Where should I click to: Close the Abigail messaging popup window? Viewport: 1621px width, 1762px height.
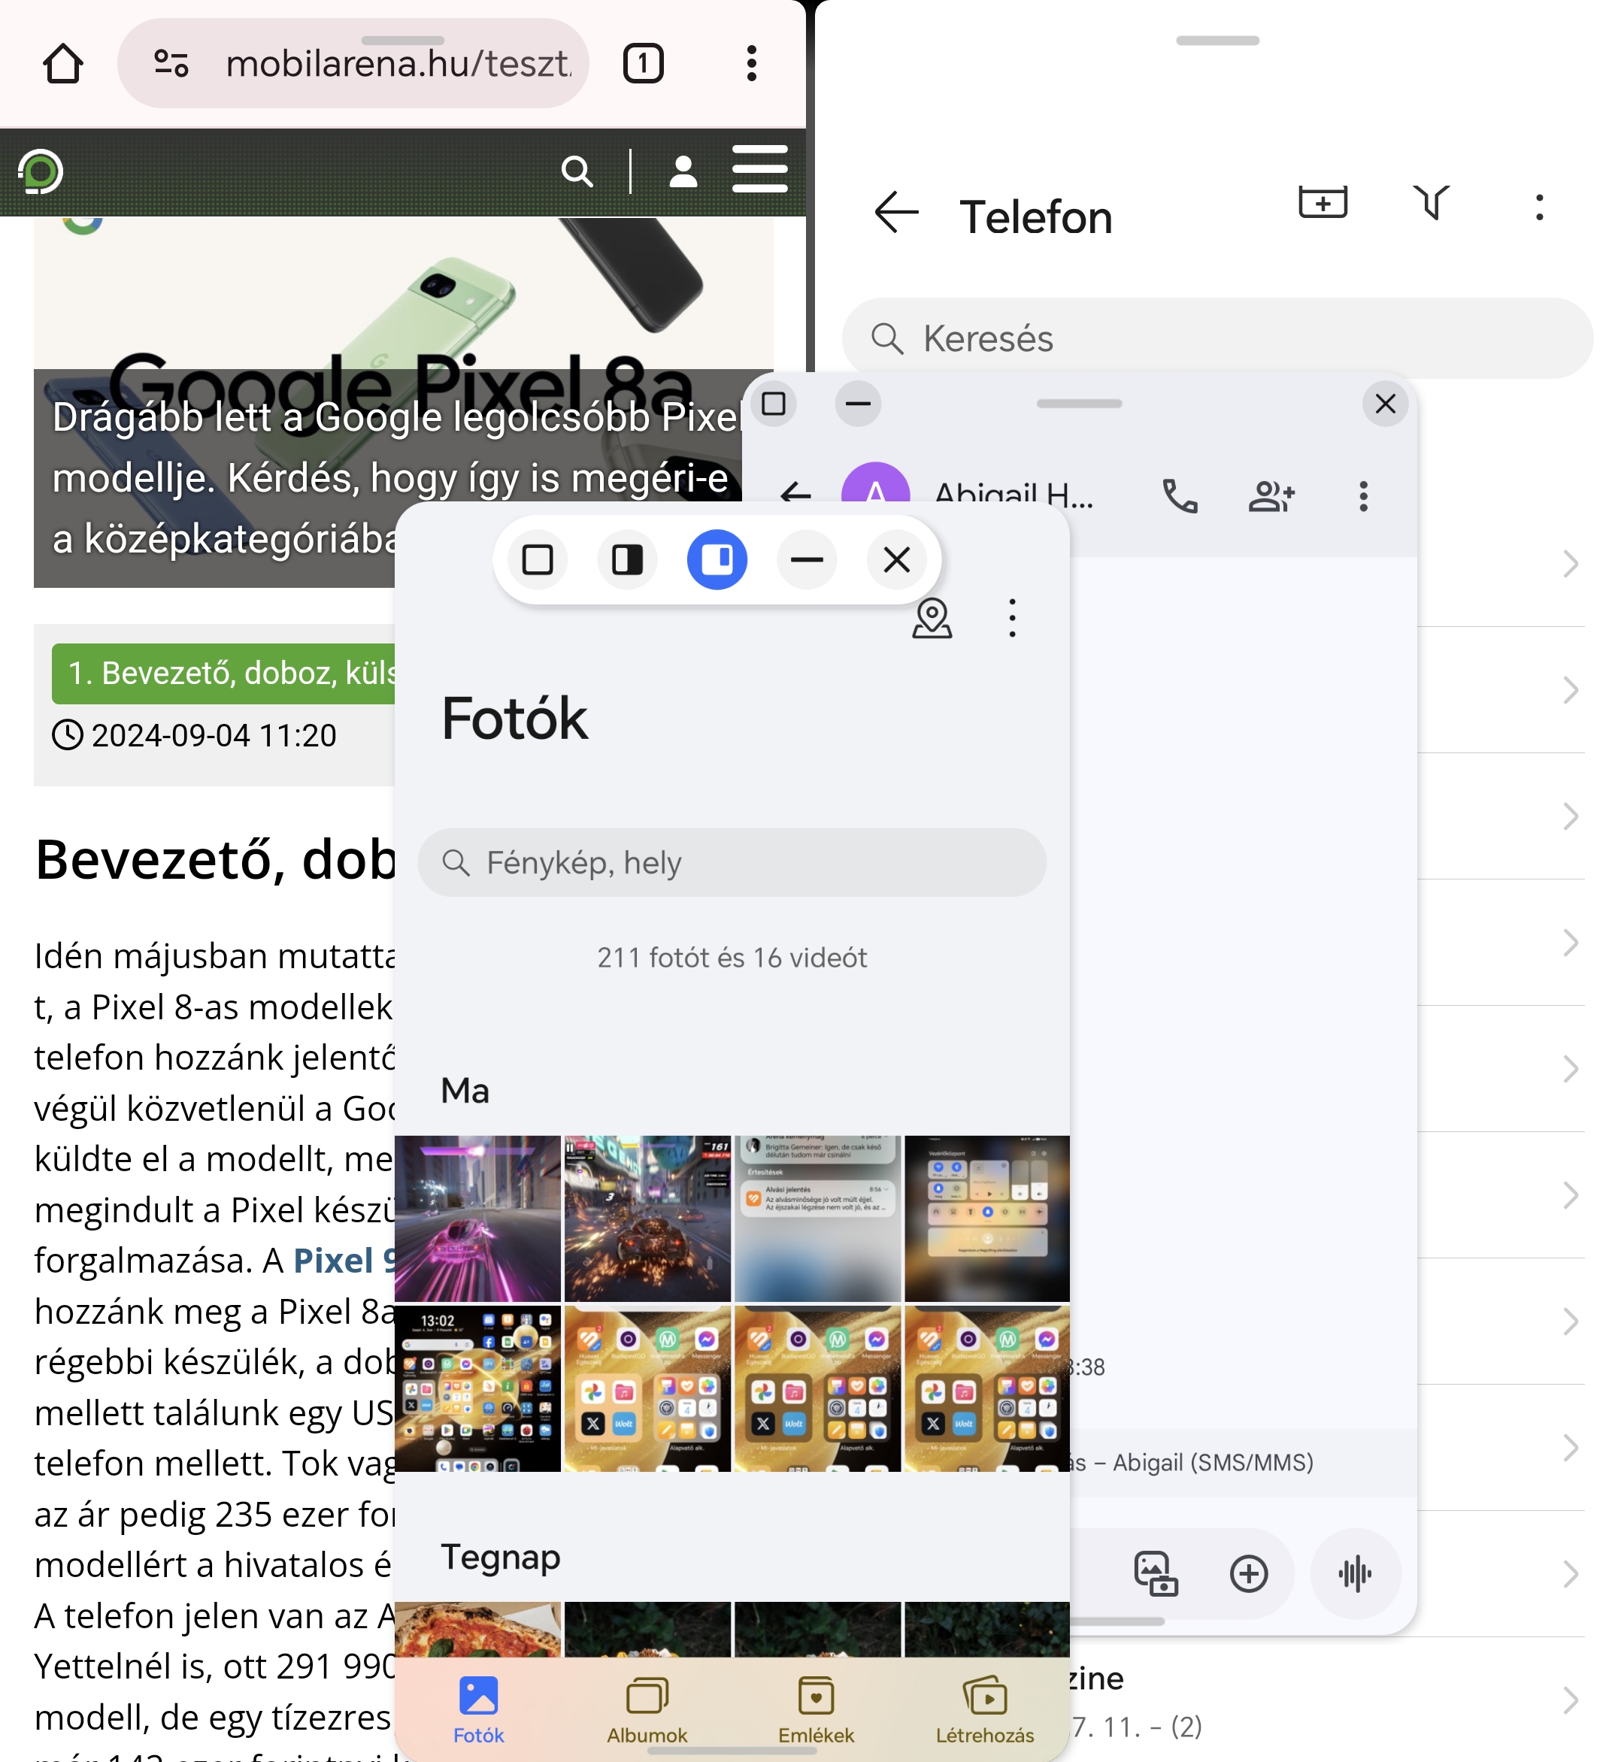pos(1386,404)
